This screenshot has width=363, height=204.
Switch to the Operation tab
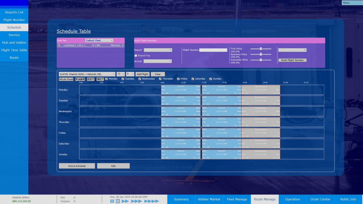click(293, 199)
